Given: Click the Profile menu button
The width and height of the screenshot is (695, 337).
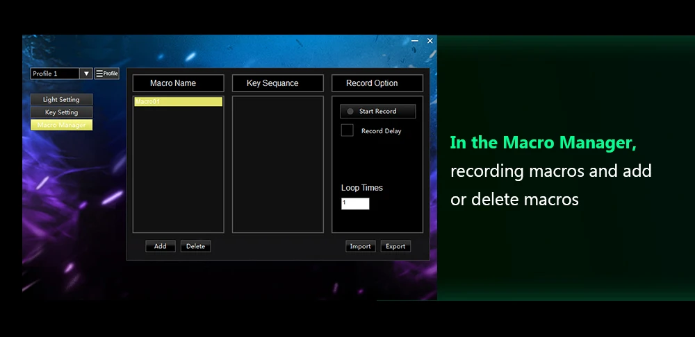Looking at the screenshot, I should coord(107,74).
